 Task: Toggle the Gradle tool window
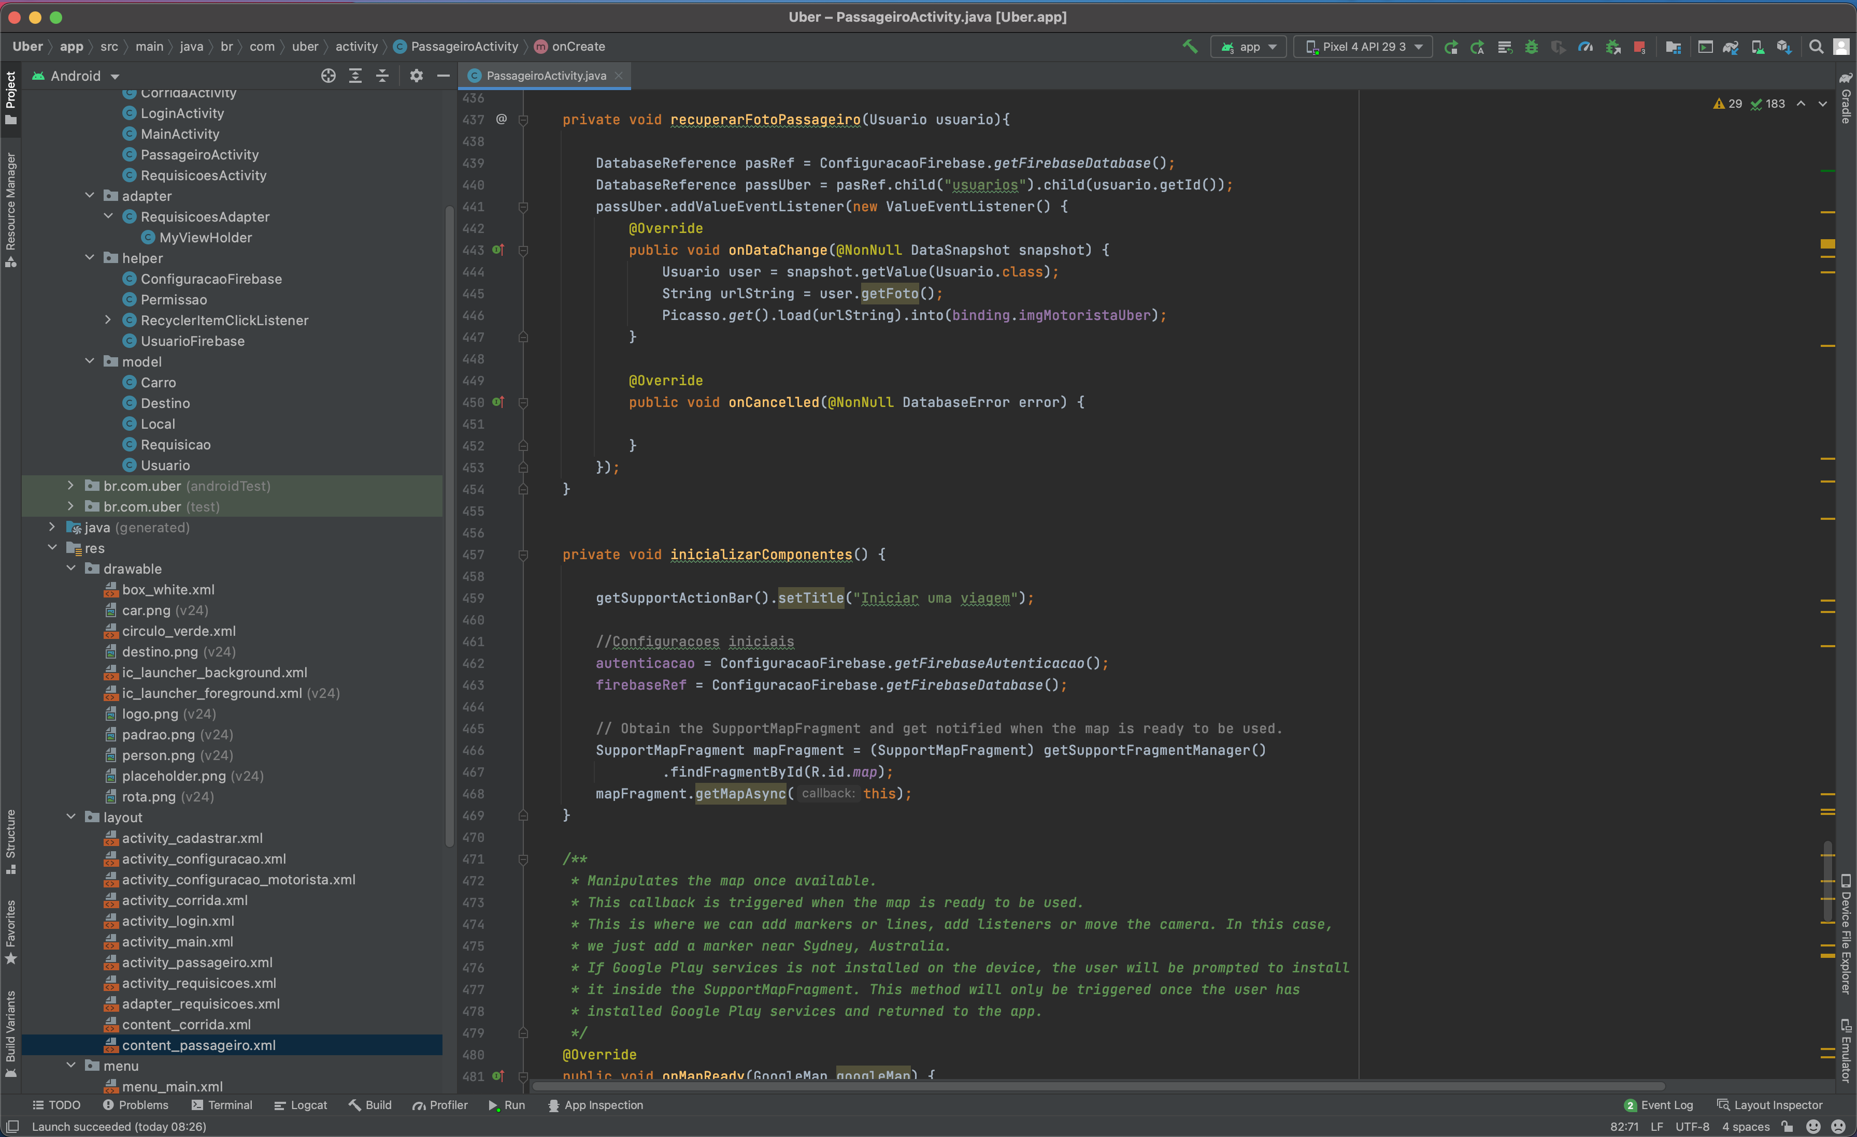coord(1846,106)
